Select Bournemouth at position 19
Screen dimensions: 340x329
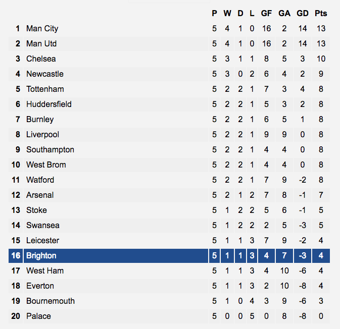tap(51, 301)
